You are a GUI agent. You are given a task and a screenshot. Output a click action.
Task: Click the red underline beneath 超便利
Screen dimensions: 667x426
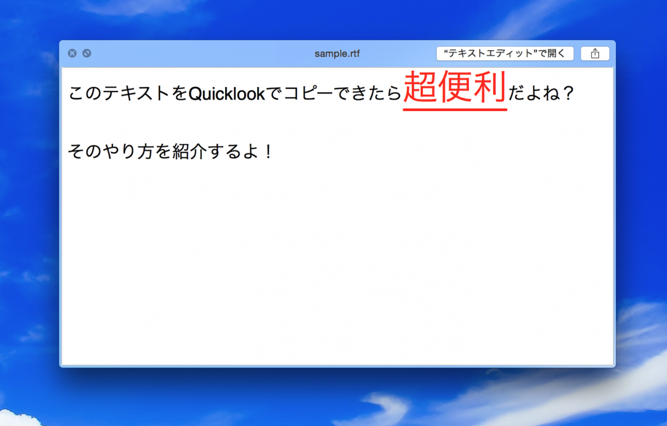coord(455,110)
